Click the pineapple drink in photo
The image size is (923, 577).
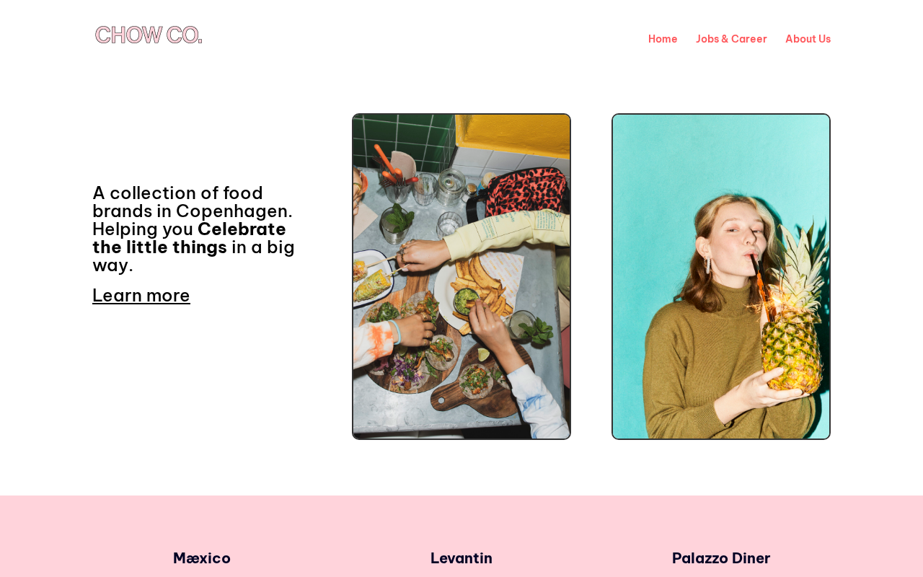point(792,317)
